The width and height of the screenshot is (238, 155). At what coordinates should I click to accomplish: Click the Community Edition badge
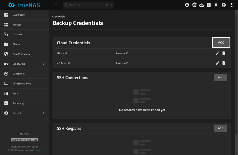click(x=25, y=140)
